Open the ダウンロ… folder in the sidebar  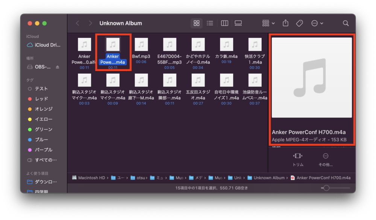(42, 182)
